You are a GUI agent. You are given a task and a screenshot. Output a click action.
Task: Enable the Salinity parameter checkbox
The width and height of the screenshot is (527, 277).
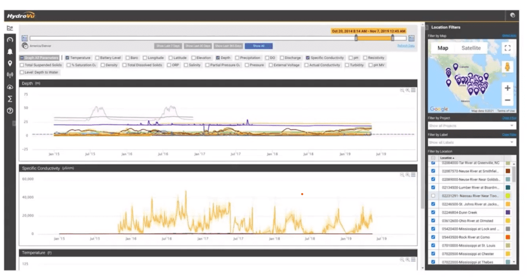186,65
